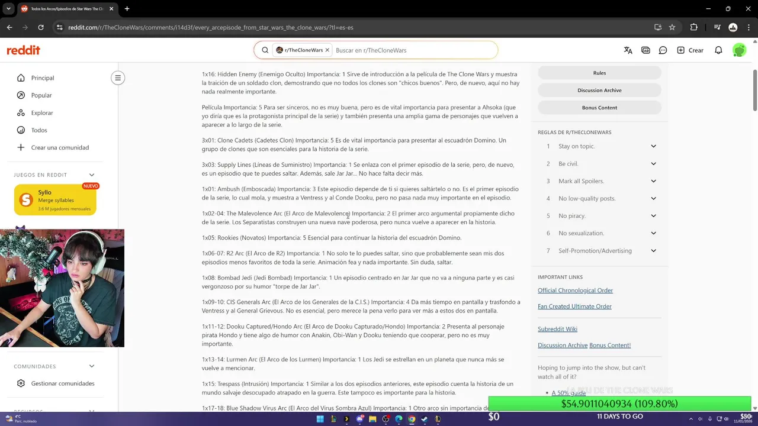Click the search magnifier icon

265,50
